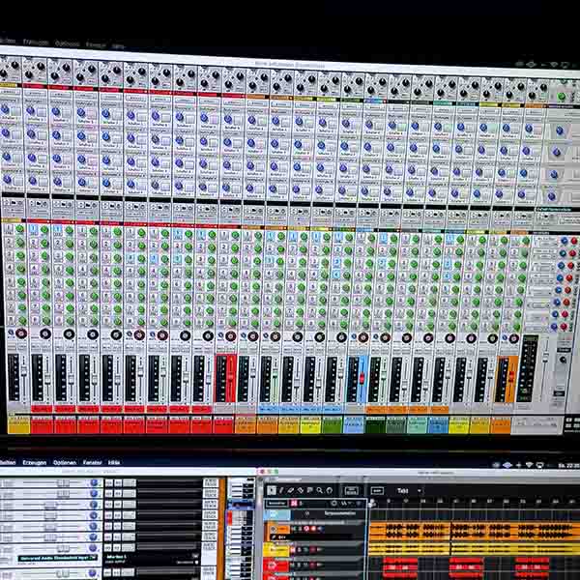The image size is (580, 580).
Task: Open Erzeugen menu on upper monitor
Action: coord(36,43)
